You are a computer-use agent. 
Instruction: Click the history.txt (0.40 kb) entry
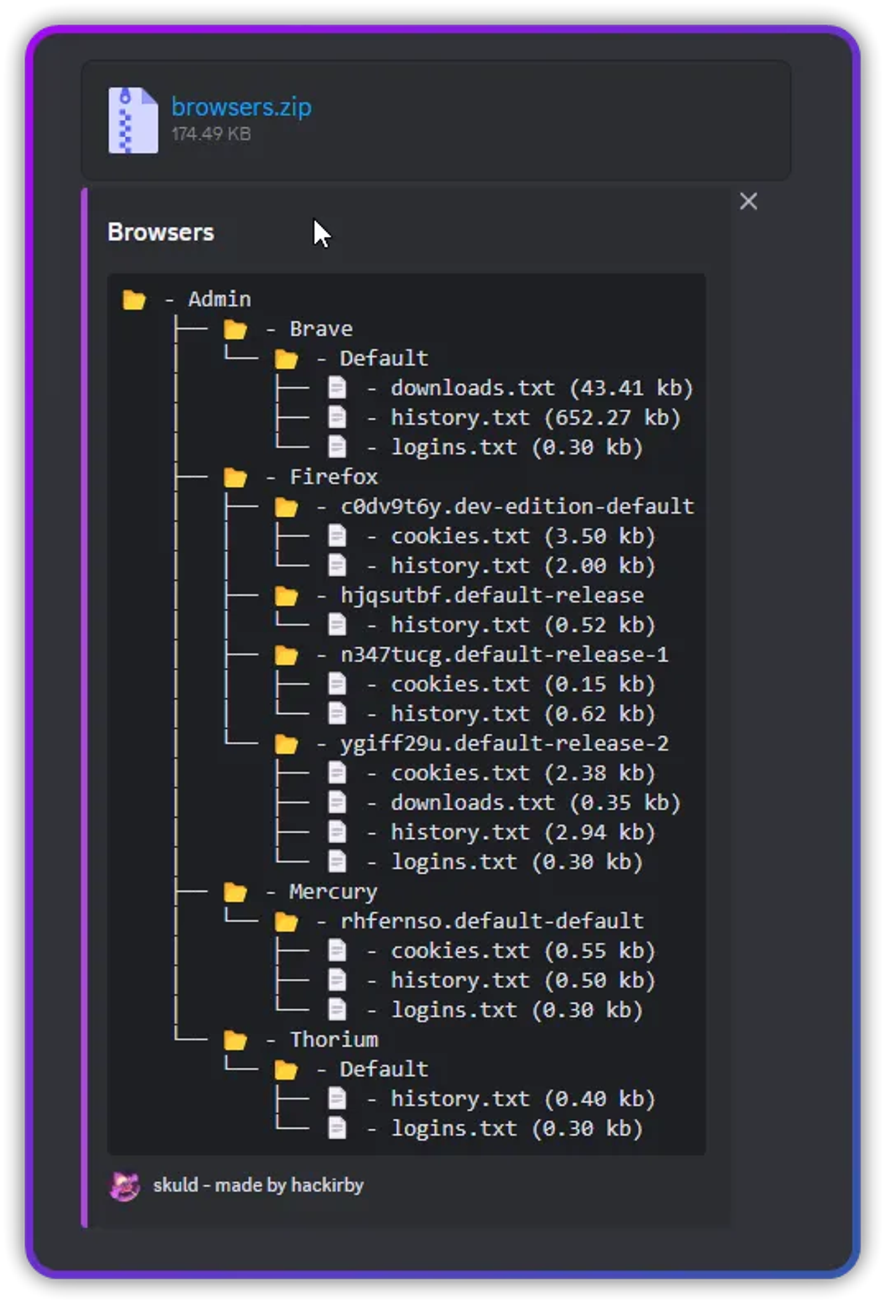pos(523,1099)
